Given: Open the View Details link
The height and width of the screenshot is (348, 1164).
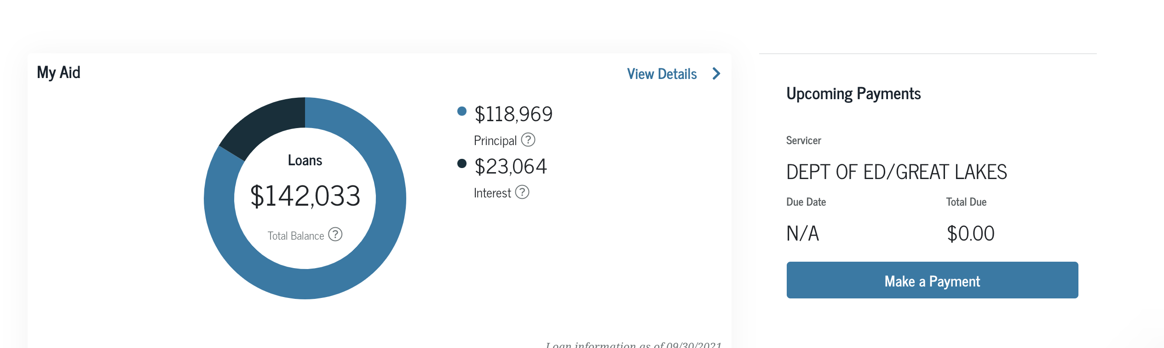Looking at the screenshot, I should coord(662,74).
